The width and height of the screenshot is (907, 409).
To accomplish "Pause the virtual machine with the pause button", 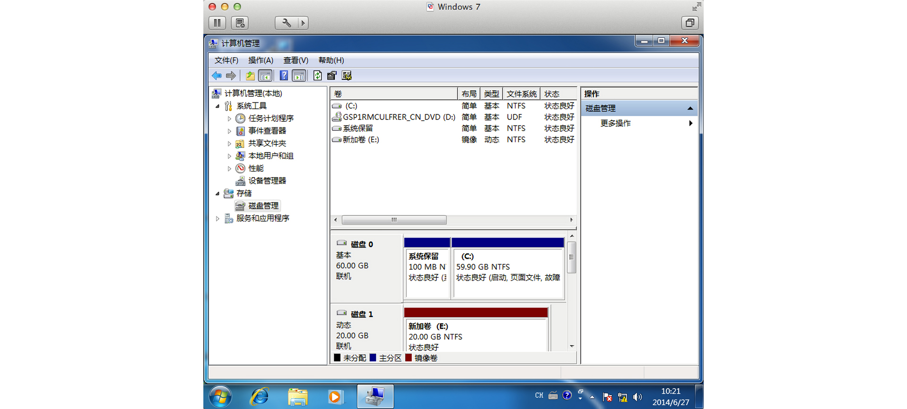I will pyautogui.click(x=217, y=23).
